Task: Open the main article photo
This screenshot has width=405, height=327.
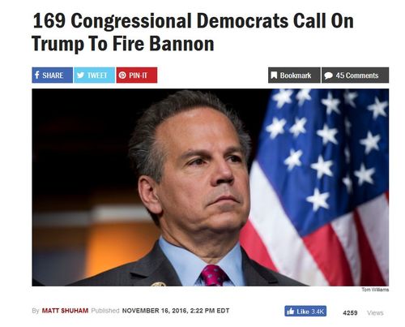Action: point(211,187)
